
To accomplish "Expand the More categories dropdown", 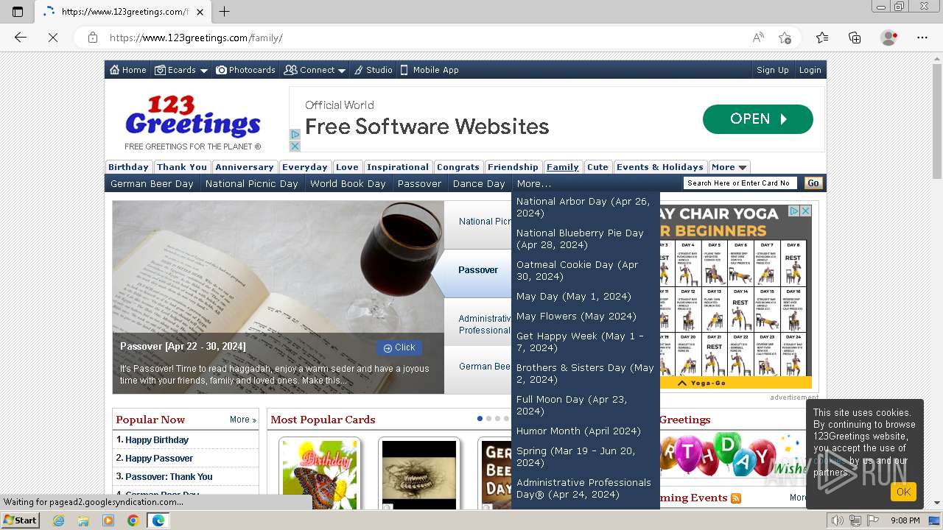I will coord(729,167).
